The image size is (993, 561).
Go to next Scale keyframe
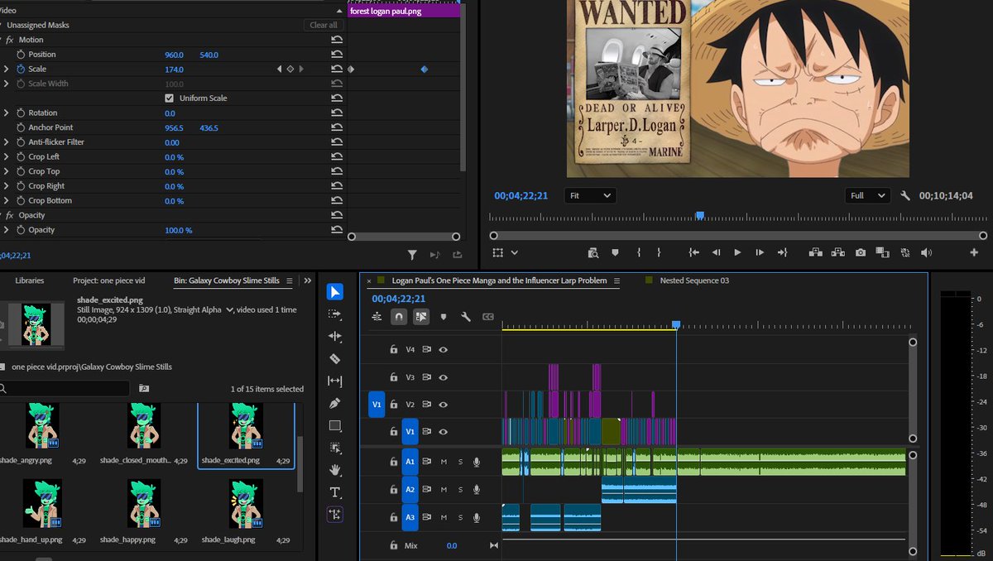pyautogui.click(x=301, y=70)
